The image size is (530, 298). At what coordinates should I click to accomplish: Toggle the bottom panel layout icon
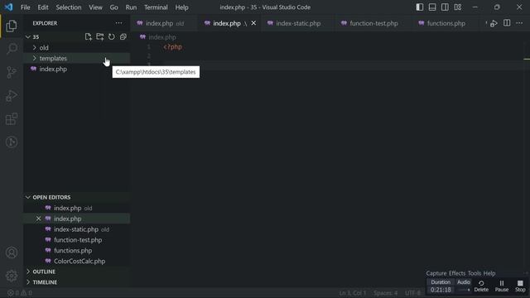click(x=432, y=7)
